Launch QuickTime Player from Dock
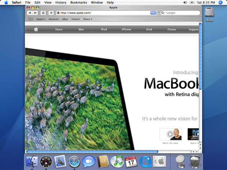The image size is (227, 170). 145,162
